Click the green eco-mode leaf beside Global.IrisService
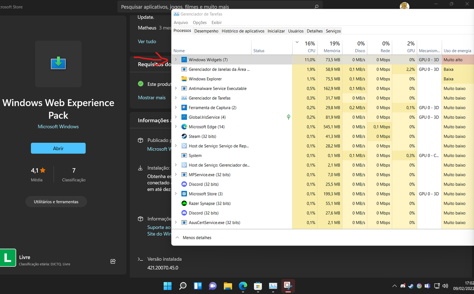Screen dimensions: 474x294 click(288, 117)
